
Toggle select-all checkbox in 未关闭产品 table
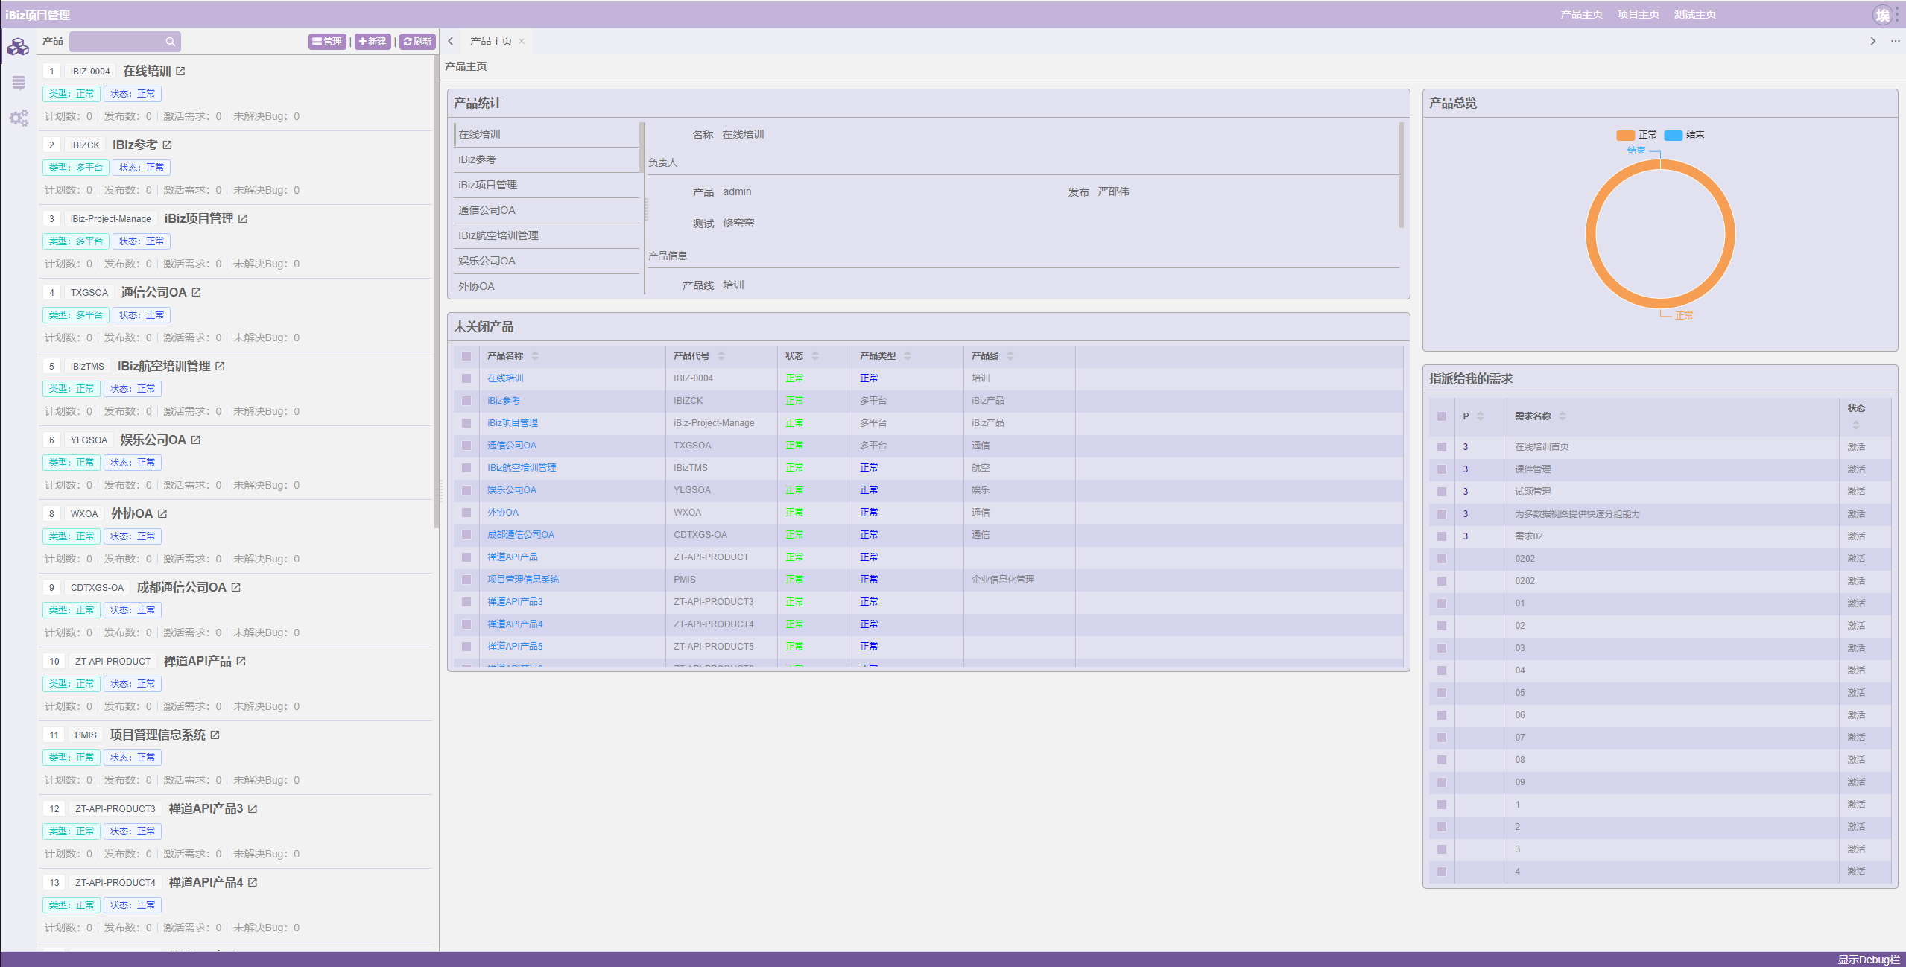point(466,356)
